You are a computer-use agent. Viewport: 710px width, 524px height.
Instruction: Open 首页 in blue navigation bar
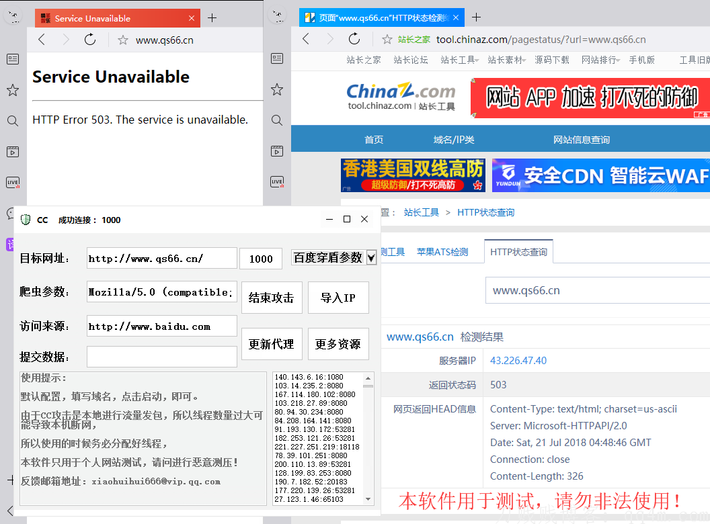pyautogui.click(x=374, y=139)
